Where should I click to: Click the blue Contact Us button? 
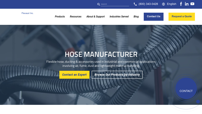click(154, 17)
